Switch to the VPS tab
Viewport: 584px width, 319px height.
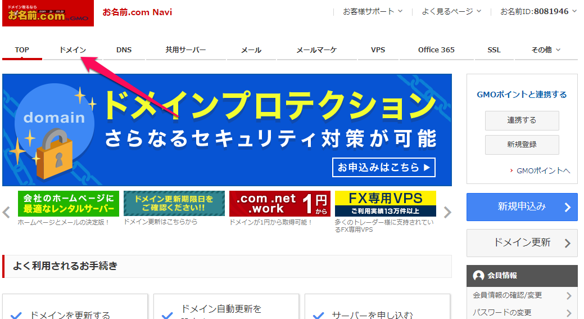point(378,50)
